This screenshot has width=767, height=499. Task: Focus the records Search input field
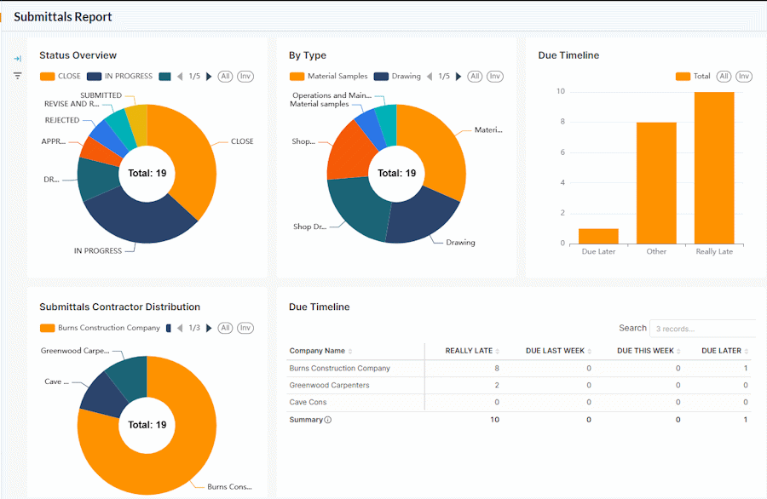point(703,329)
